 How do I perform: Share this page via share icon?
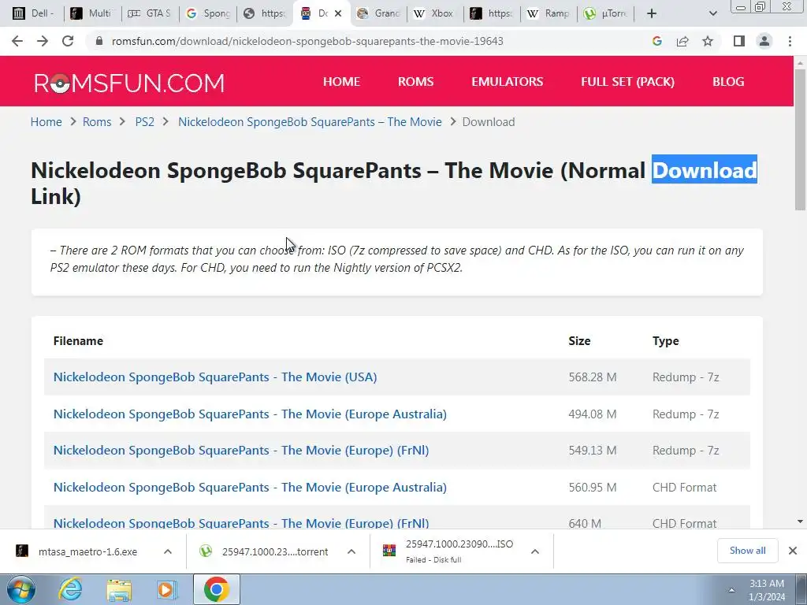pos(682,41)
